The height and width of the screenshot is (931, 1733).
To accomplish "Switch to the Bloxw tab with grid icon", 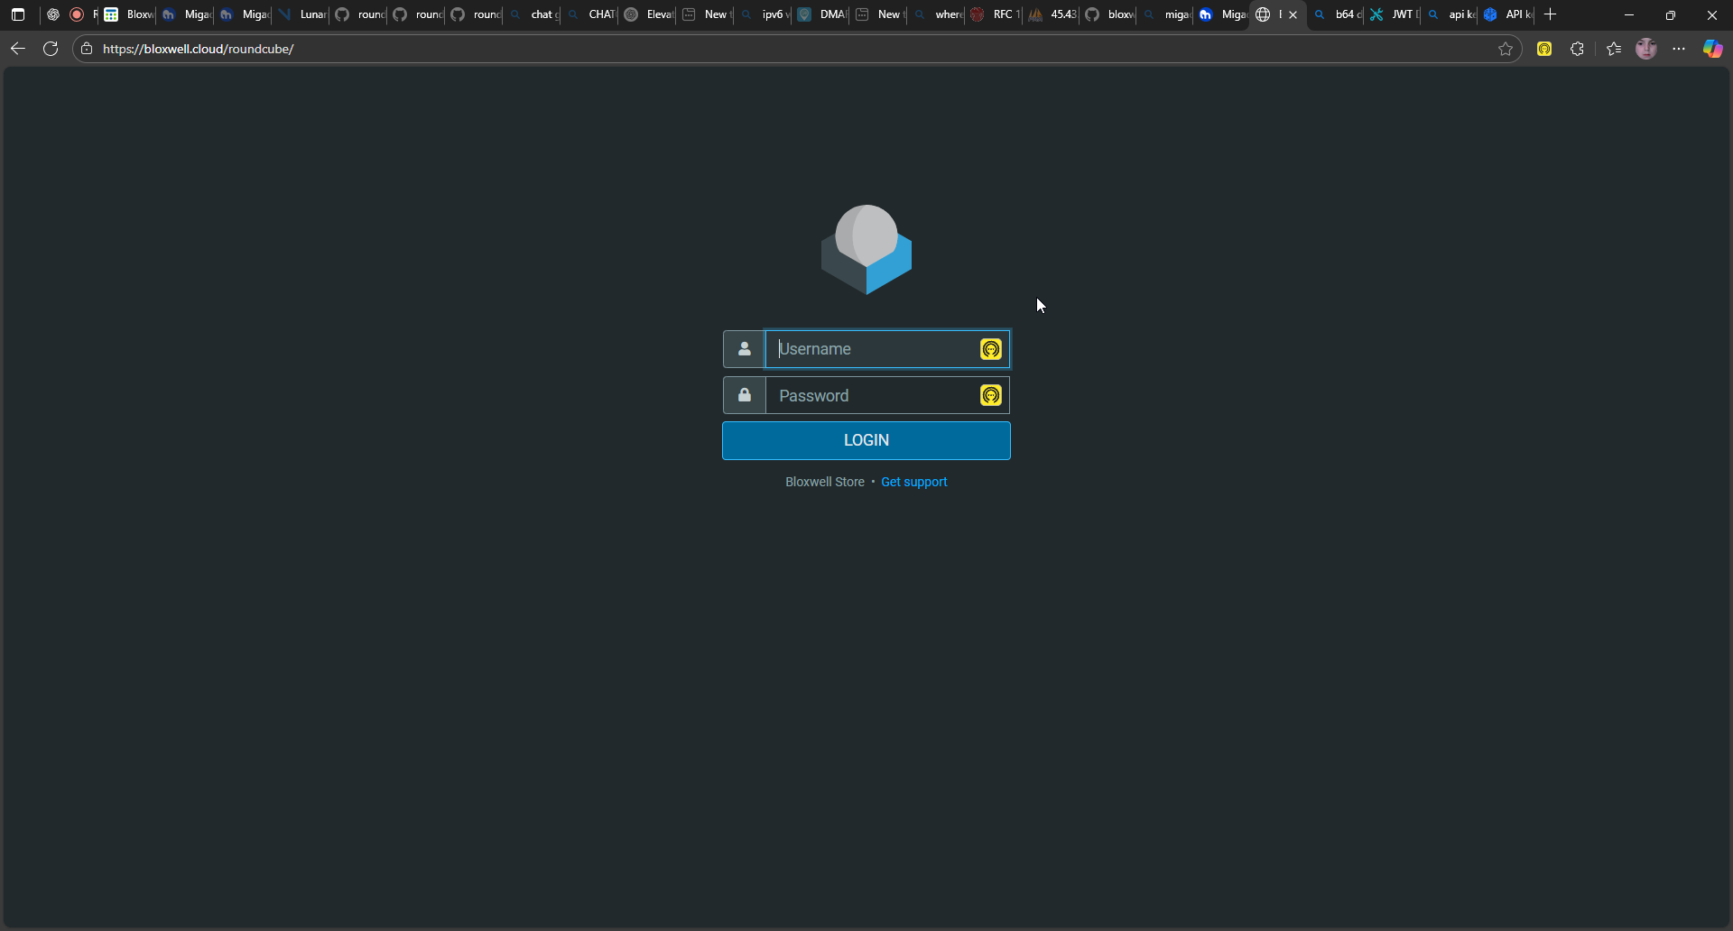I will [x=129, y=14].
